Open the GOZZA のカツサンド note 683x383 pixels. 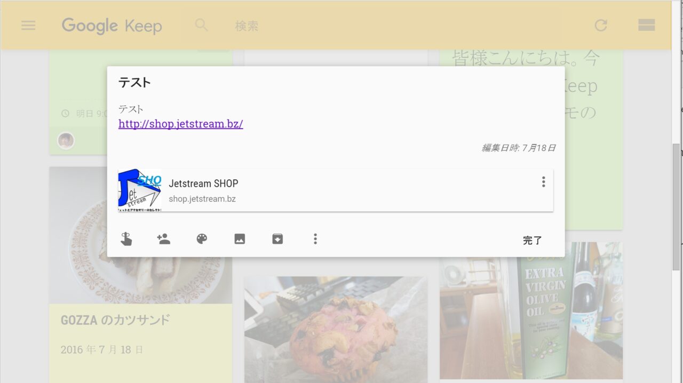click(115, 320)
